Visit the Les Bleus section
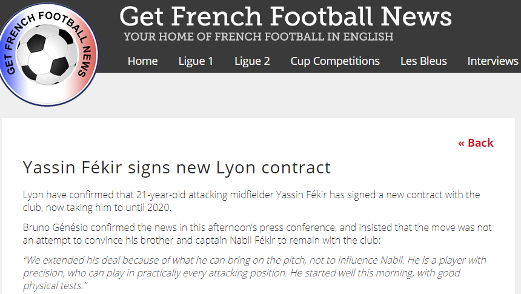521x294 pixels. point(423,61)
